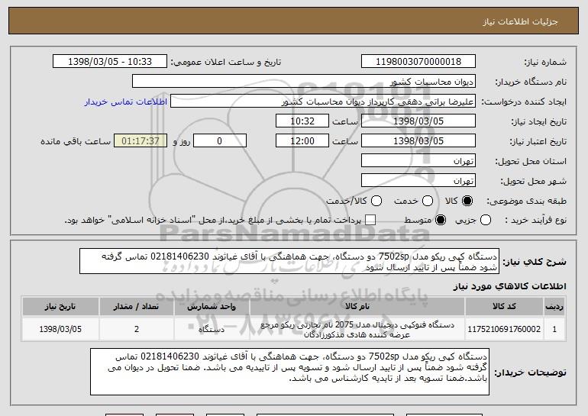Click the ساعت باقی مانده label
This screenshot has height=416, width=588.
[x=76, y=141]
